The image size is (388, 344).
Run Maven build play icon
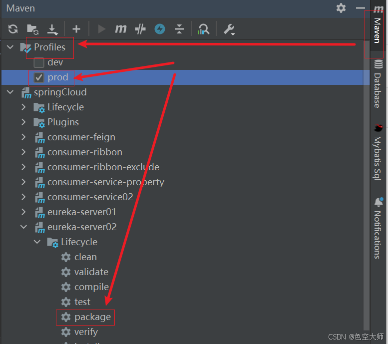(x=101, y=29)
